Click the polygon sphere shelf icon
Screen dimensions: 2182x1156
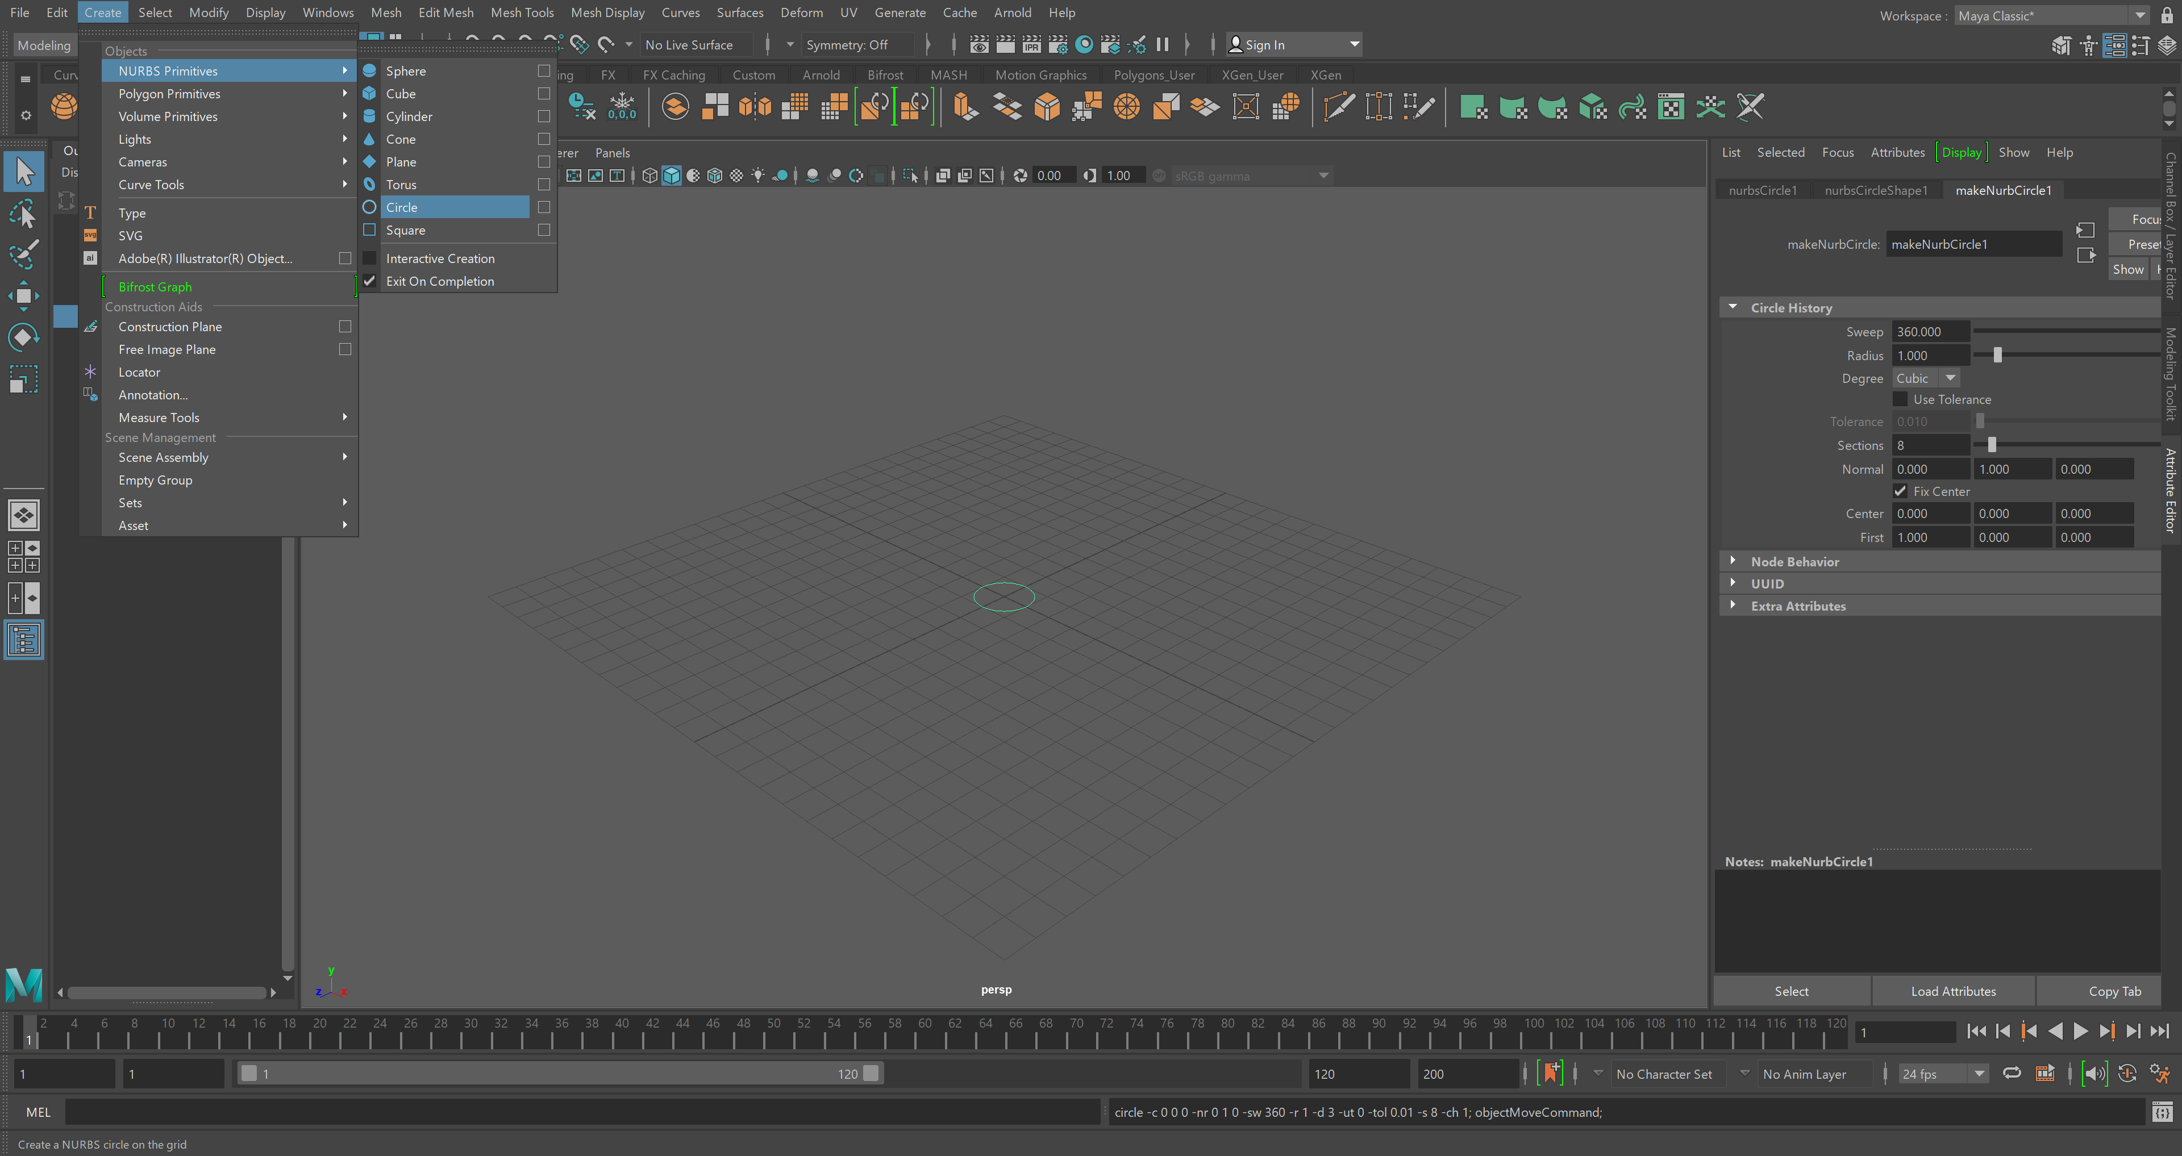(x=64, y=107)
